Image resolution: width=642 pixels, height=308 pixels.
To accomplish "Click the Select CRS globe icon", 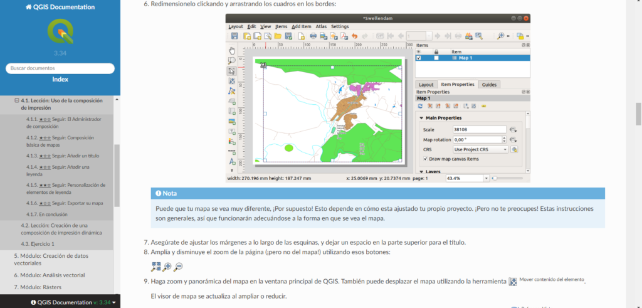I will coord(514,149).
